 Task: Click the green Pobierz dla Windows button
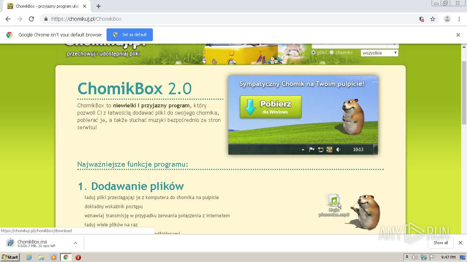point(271,107)
